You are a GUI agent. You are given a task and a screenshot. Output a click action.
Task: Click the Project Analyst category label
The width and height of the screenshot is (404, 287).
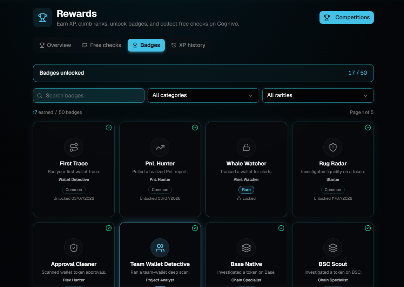pos(160,280)
